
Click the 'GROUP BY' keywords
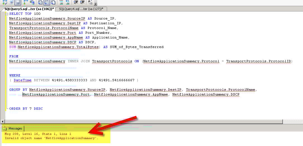coord(18,90)
